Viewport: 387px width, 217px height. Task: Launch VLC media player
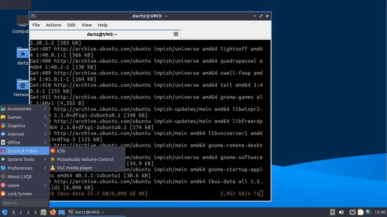[87, 168]
